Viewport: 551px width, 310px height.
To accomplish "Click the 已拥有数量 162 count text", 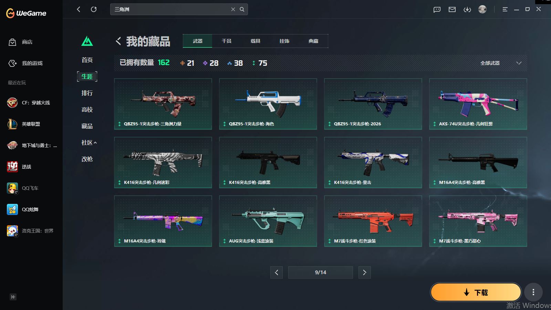I will [x=145, y=63].
